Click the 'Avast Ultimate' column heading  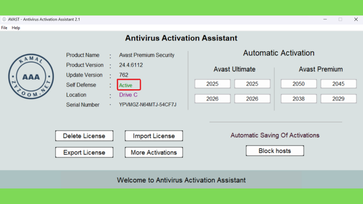(235, 69)
